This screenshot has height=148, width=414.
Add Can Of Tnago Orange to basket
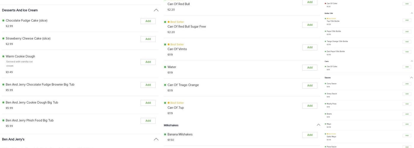coord(310,86)
